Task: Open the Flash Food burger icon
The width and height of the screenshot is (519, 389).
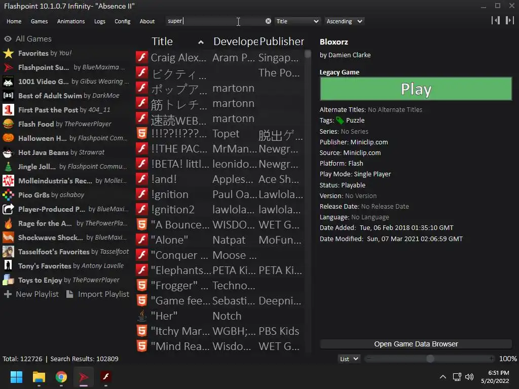Action: coord(8,124)
